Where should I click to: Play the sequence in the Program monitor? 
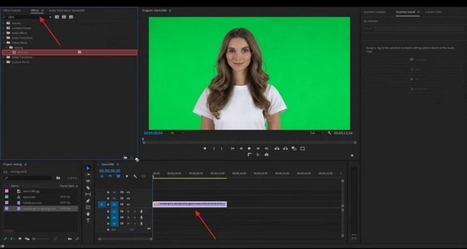tap(250, 148)
